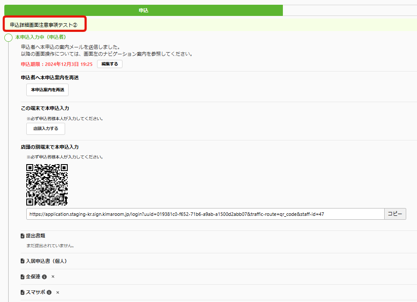Screen dimensions: 417x302
Task: Click the コピー button beside the URL
Action: click(395, 214)
